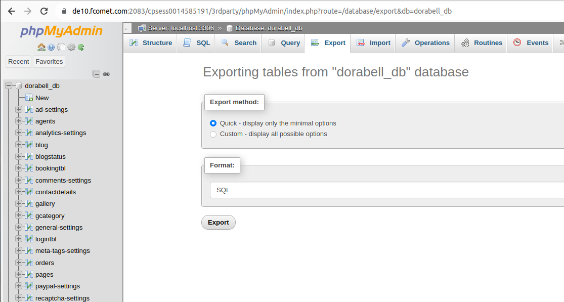Reload the navigation panel
The image size is (564, 302).
click(81, 47)
